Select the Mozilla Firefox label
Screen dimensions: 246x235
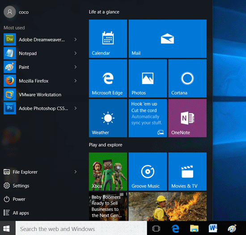click(x=34, y=81)
